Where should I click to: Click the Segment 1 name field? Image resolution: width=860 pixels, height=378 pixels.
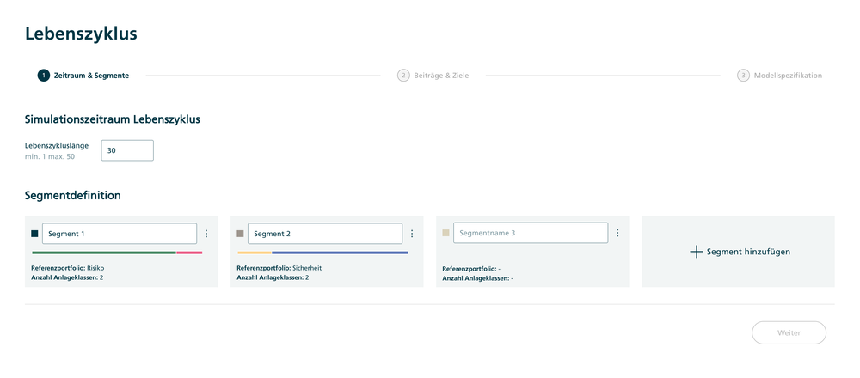[119, 234]
